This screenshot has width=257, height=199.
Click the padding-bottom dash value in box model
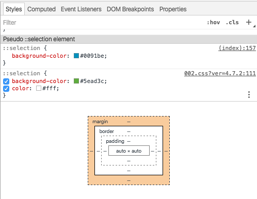[x=129, y=161]
